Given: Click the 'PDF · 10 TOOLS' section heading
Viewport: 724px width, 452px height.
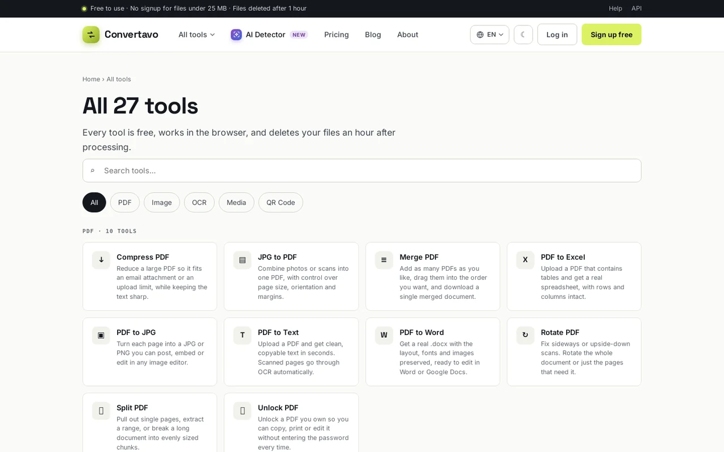Looking at the screenshot, I should click(x=110, y=231).
